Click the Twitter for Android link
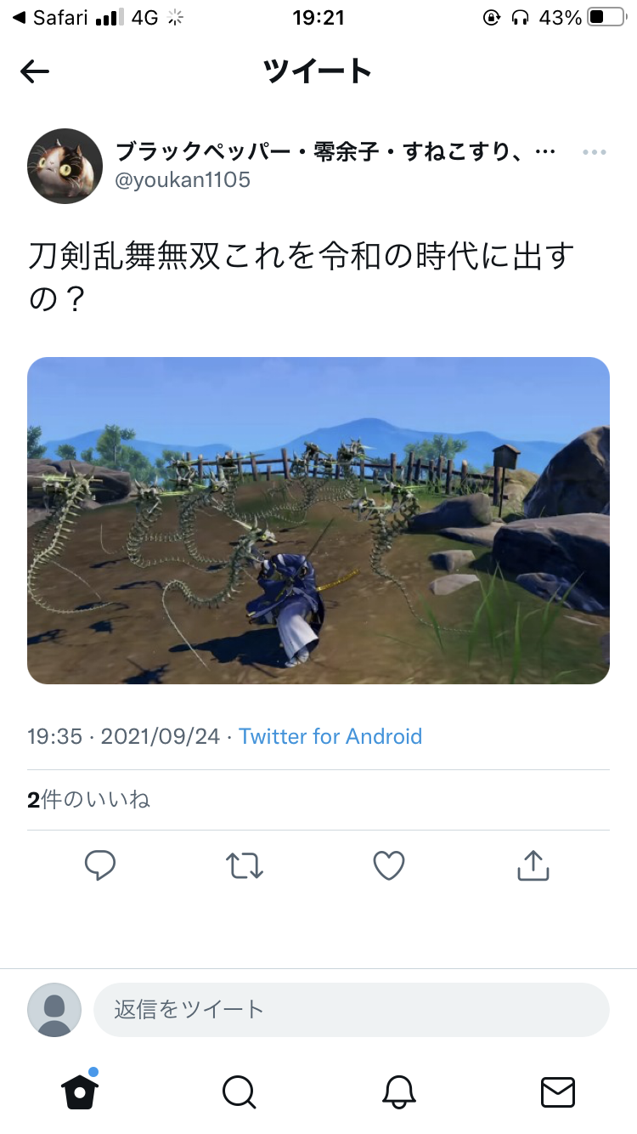The height and width of the screenshot is (1134, 637). pos(330,736)
